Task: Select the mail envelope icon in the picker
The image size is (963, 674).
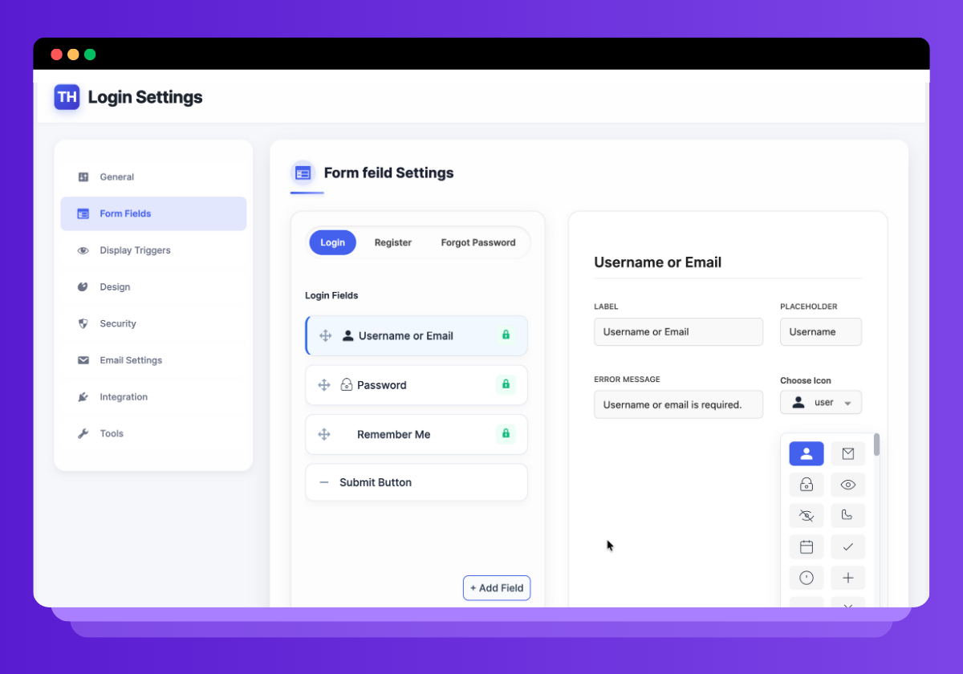Action: point(848,453)
